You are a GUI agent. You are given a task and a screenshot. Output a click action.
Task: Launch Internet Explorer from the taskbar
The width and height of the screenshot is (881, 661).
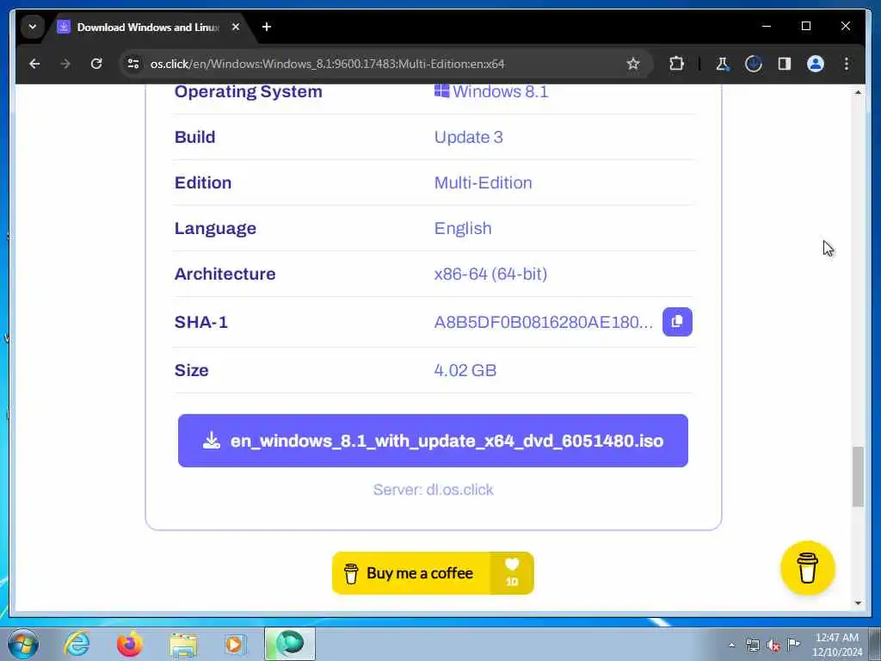pyautogui.click(x=77, y=644)
